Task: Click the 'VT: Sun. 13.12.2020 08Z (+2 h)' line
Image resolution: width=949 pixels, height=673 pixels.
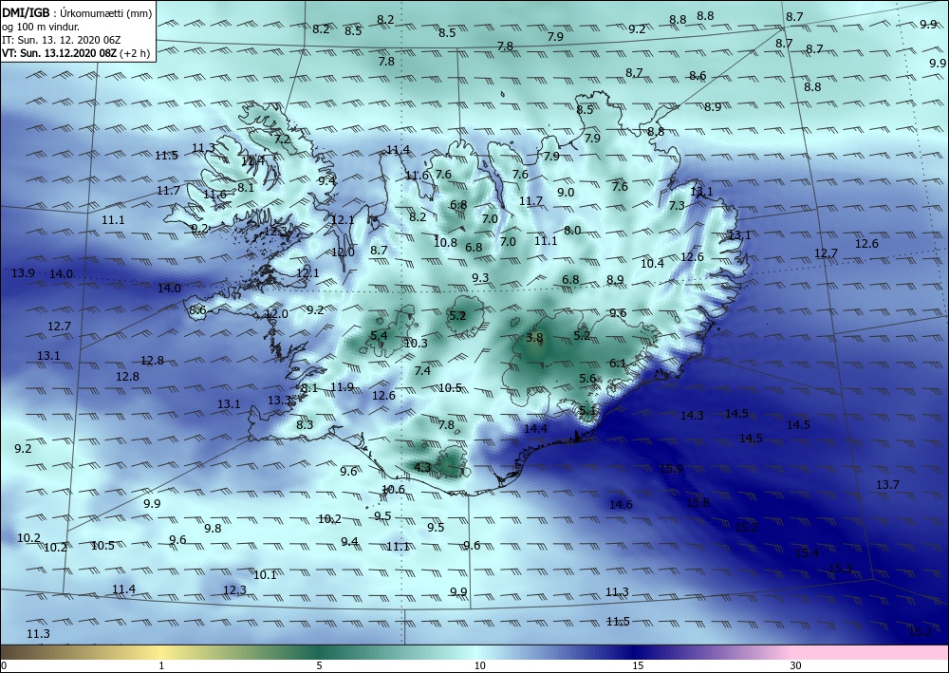Action: pos(77,53)
